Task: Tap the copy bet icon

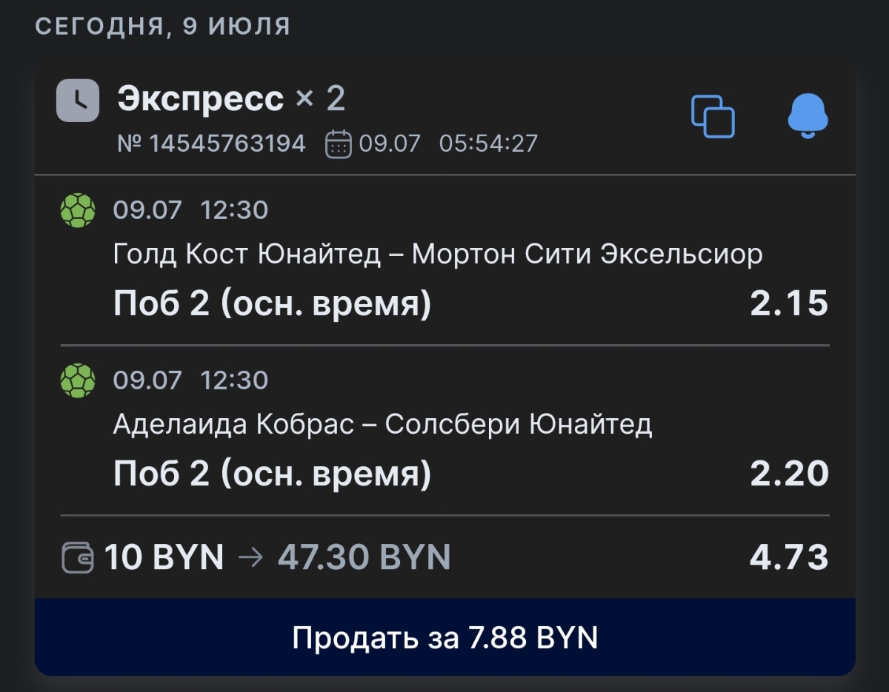Action: tap(713, 116)
